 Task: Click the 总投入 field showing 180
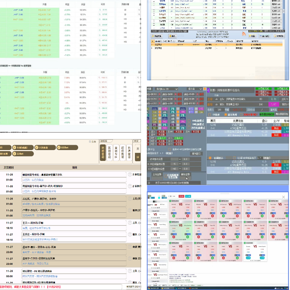pyautogui.click(x=219, y=110)
